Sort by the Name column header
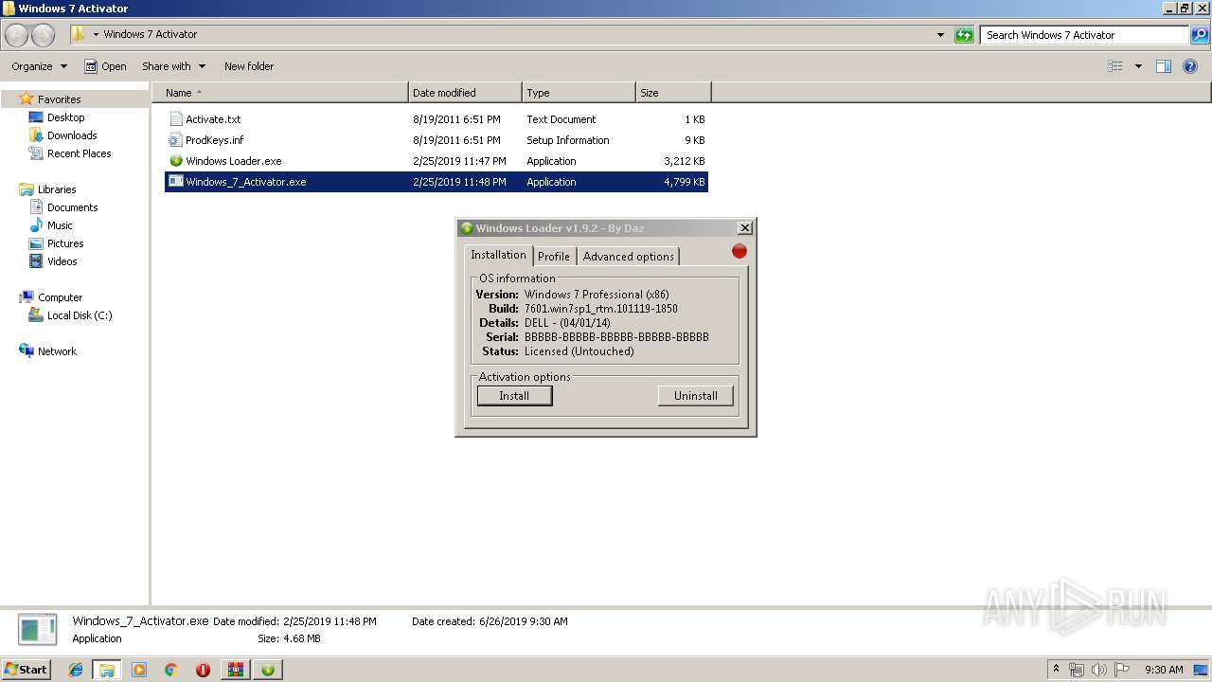The image size is (1212, 682). click(280, 93)
